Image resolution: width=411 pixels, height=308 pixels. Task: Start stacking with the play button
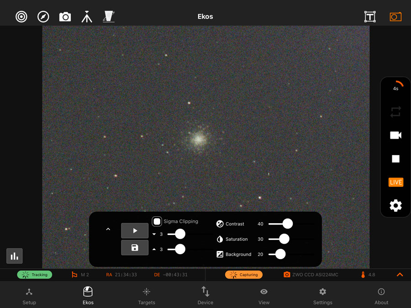[135, 230]
